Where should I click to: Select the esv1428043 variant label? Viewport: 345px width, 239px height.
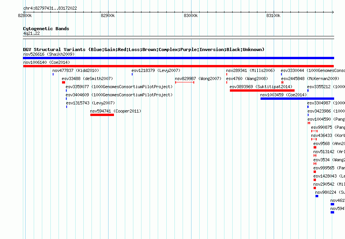[x=329, y=176]
